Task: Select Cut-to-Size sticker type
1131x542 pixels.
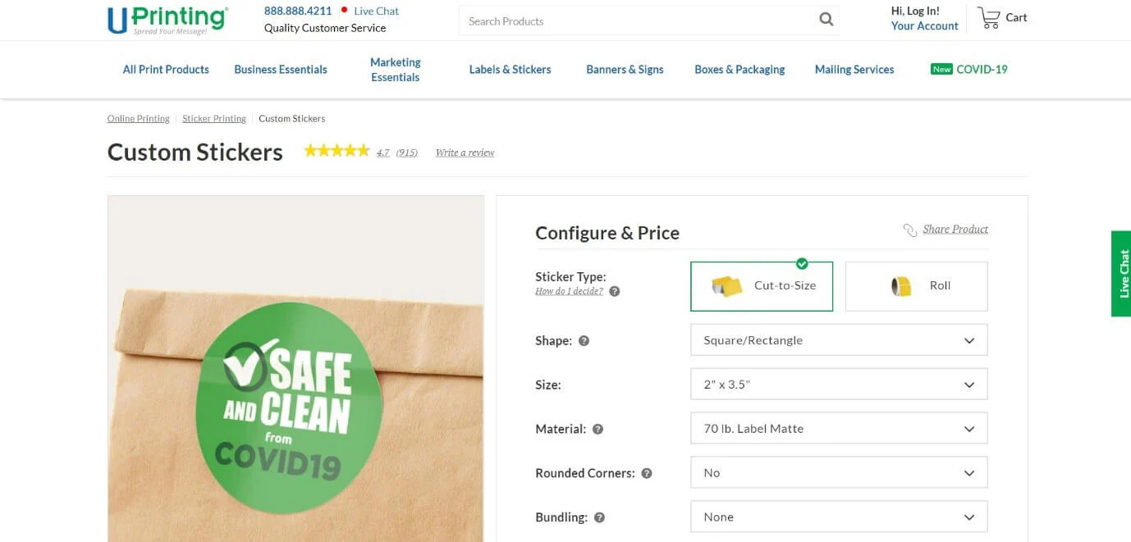Action: tap(761, 286)
